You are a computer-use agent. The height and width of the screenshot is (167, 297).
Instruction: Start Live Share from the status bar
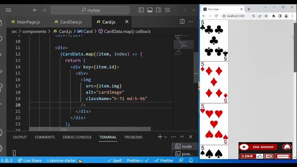point(30,161)
